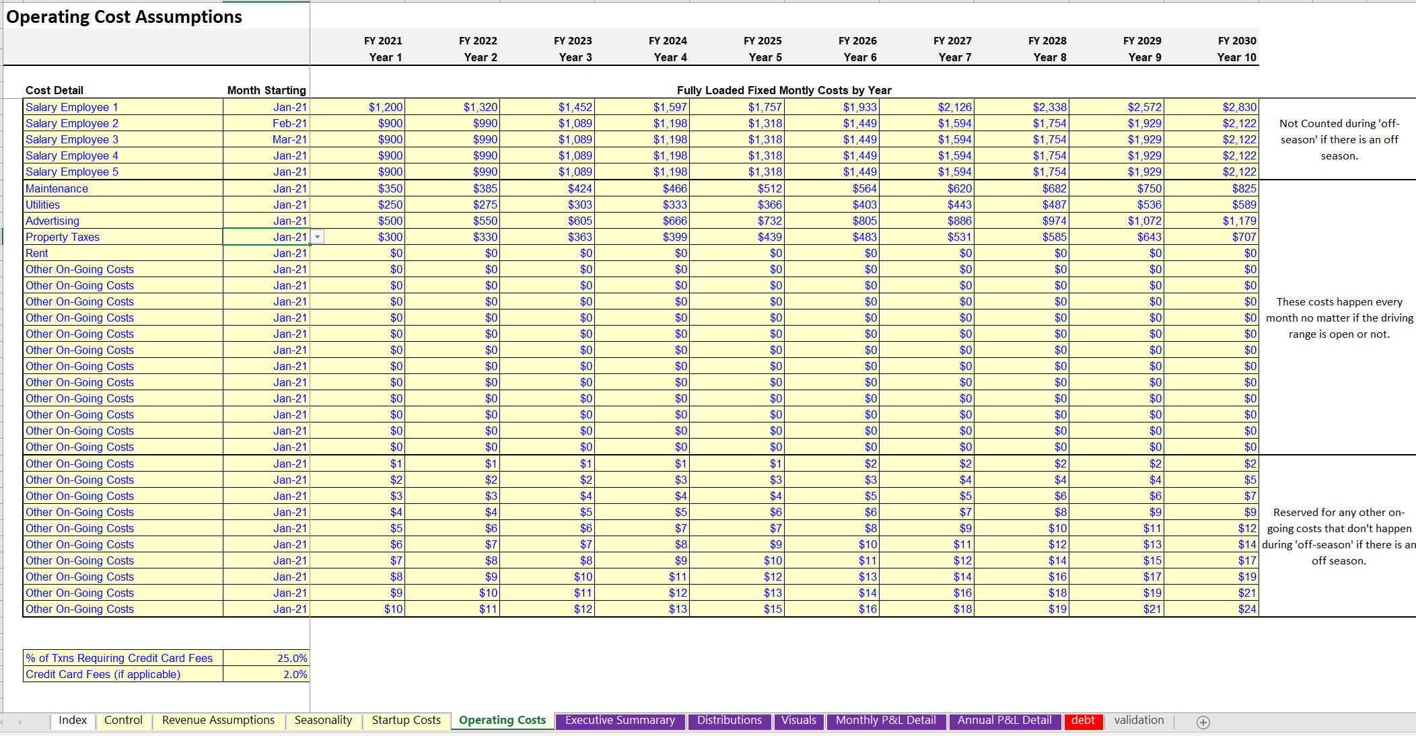Switch to the Startup Costs tab
The height and width of the screenshot is (736, 1416).
[x=406, y=720]
